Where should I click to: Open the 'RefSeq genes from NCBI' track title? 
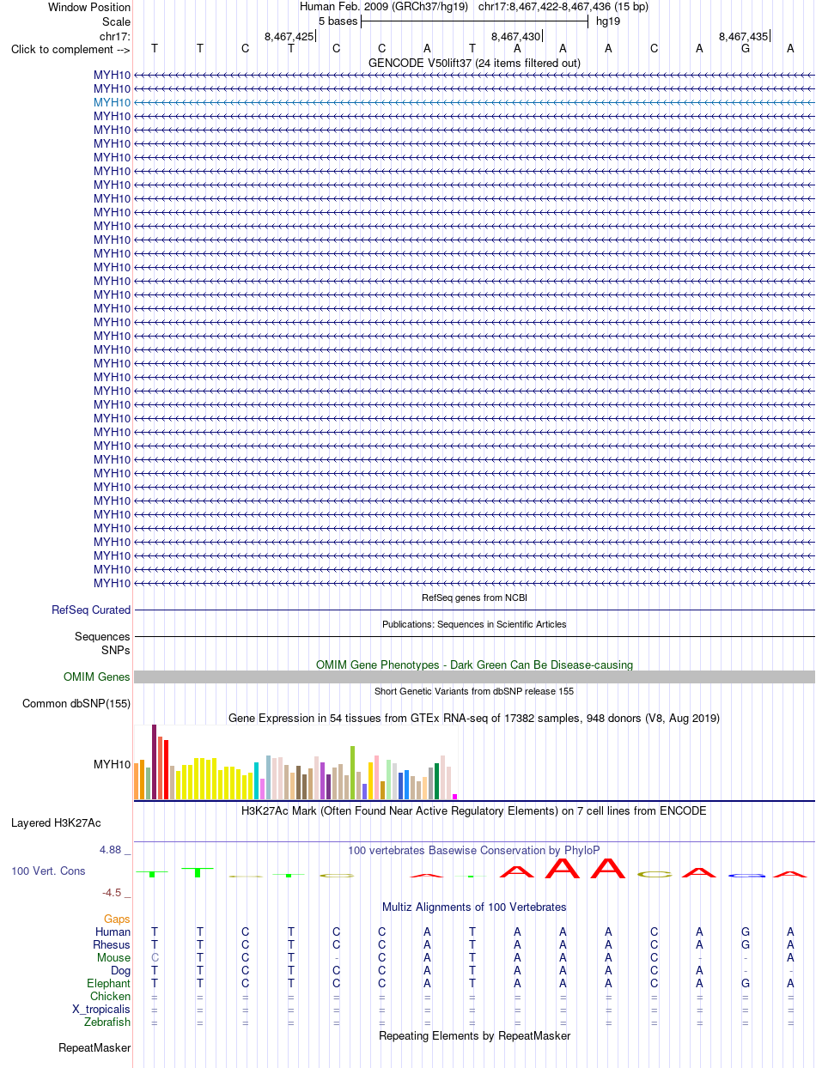(x=474, y=598)
